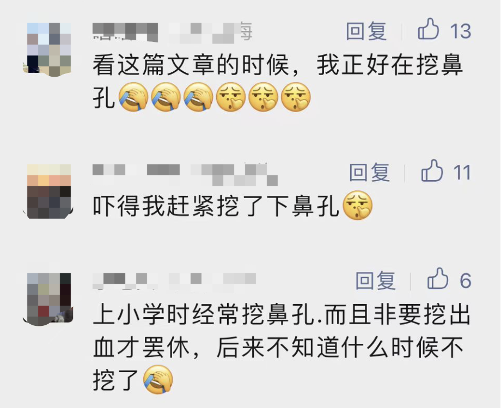The height and width of the screenshot is (408, 501).
Task: Click facepalm emoji after 挖了 in last comment
Action: 158,379
